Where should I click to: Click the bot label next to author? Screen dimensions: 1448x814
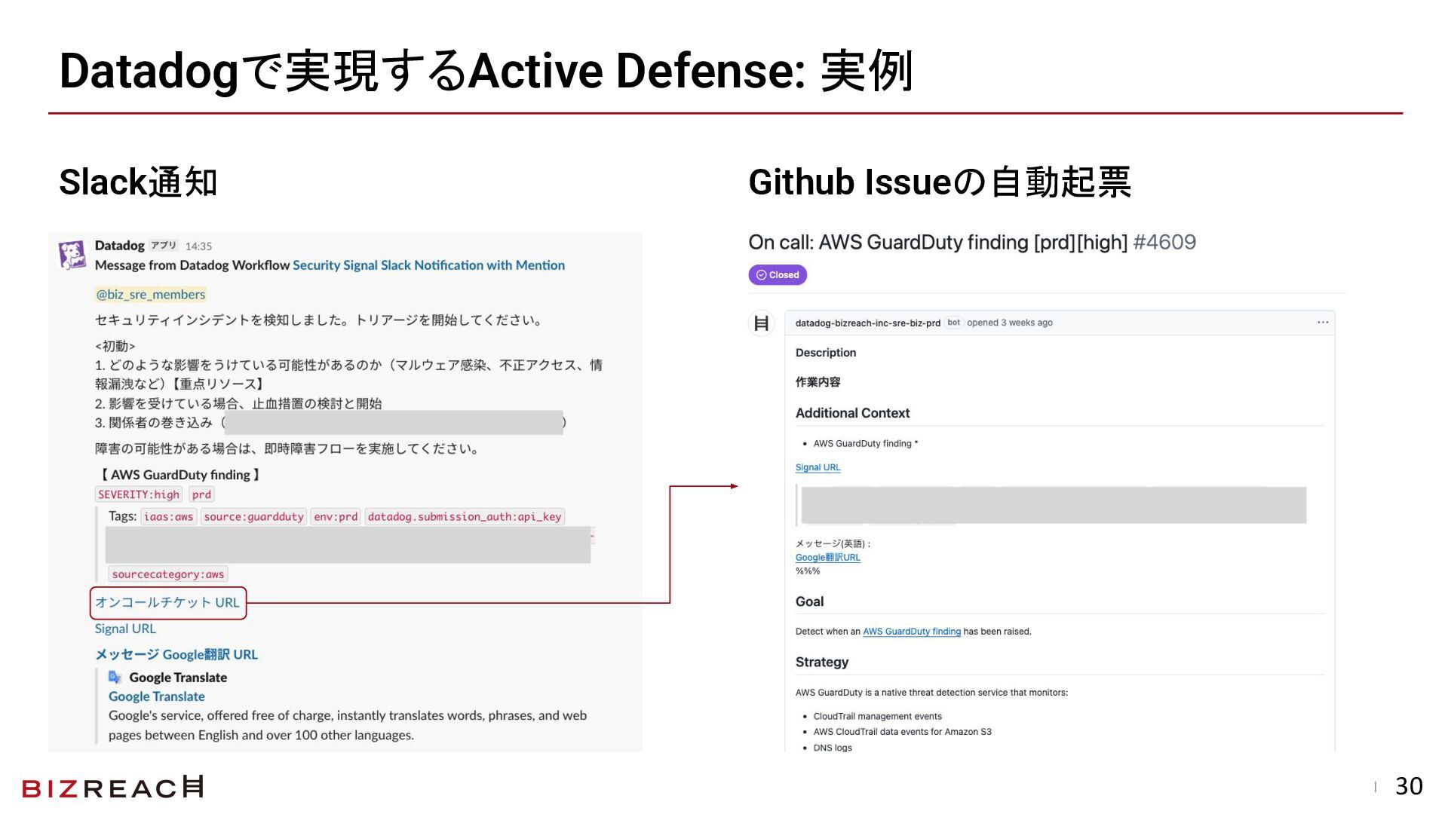click(953, 323)
